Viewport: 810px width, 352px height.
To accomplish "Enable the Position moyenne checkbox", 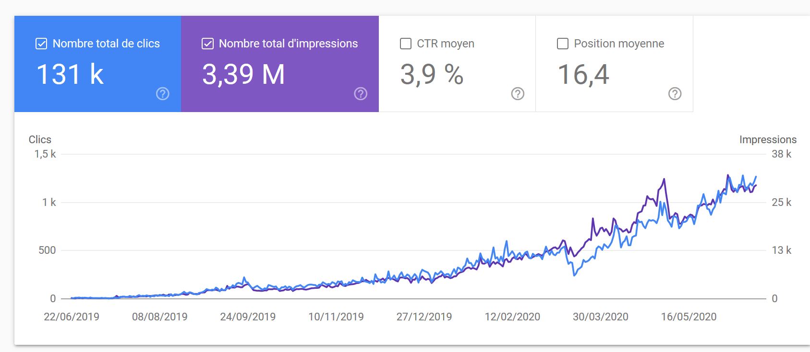I will (x=562, y=44).
